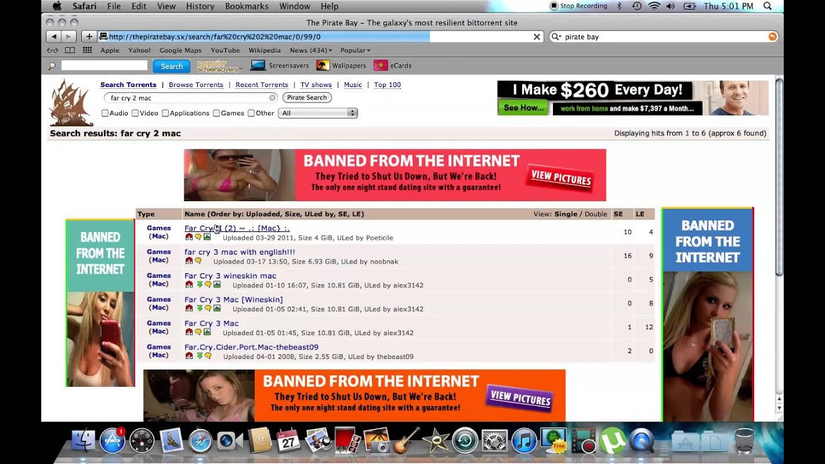This screenshot has height=464, width=825.
Task: Click the magnet link icon for Far Cry (2) [Mac]
Action: 189,237
